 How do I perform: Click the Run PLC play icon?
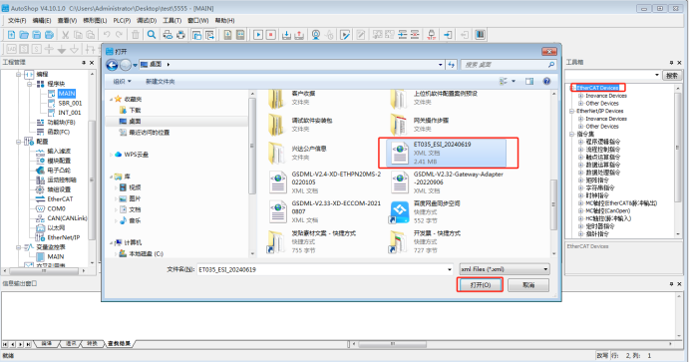[x=258, y=35]
